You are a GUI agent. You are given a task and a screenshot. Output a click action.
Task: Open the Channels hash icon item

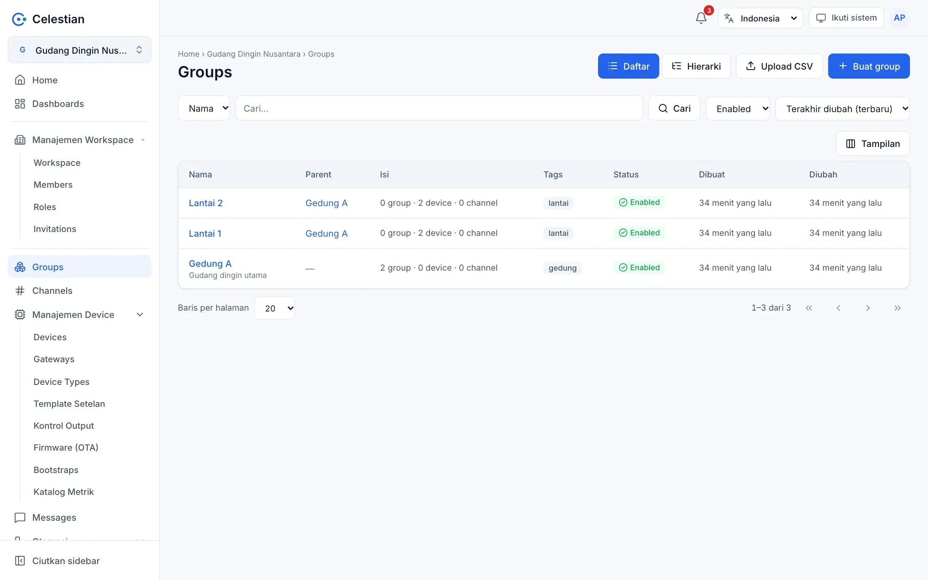79,290
